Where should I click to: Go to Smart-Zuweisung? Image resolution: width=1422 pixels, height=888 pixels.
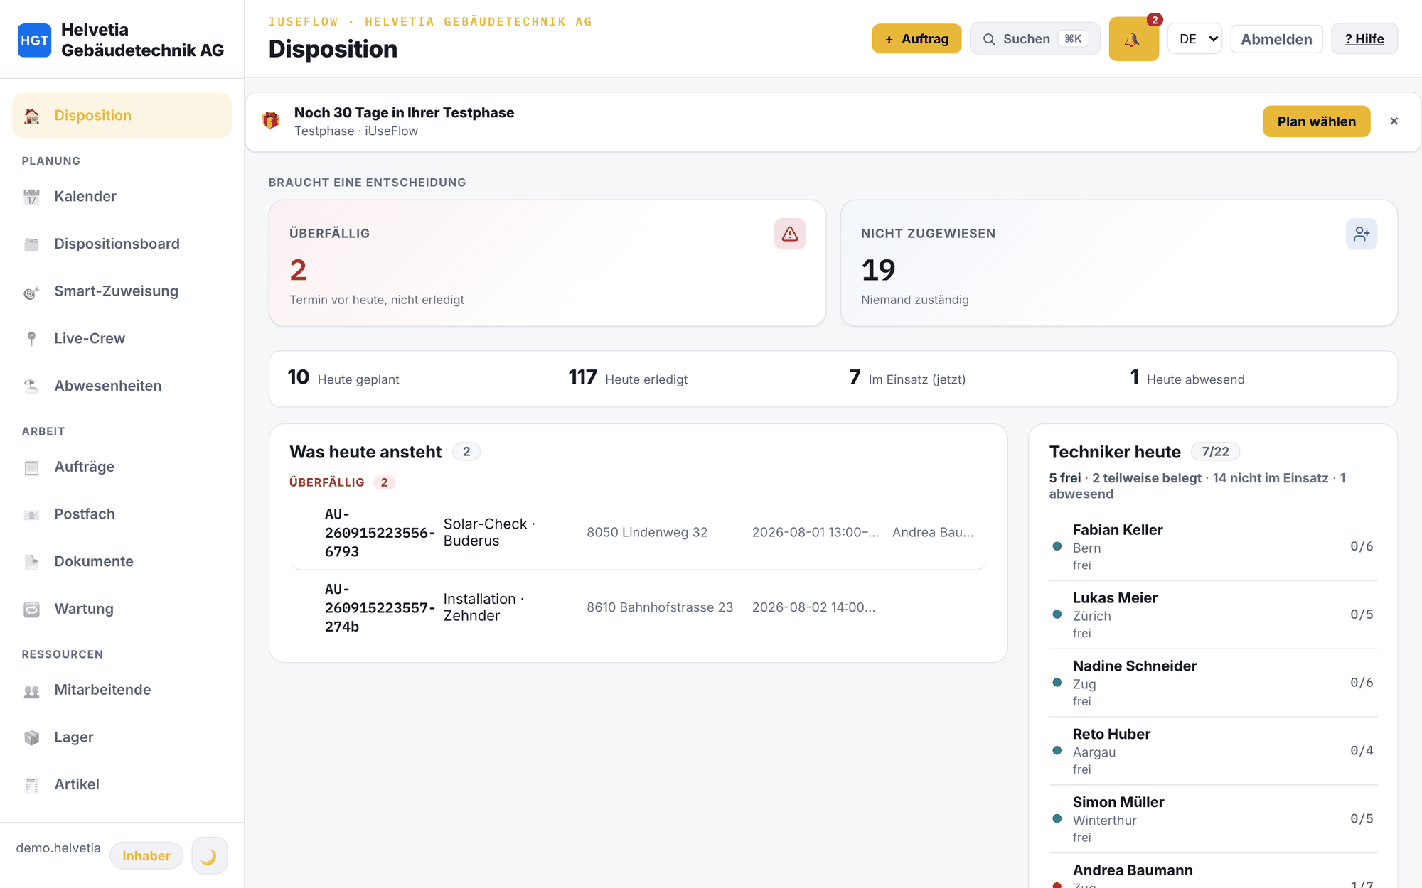(x=122, y=291)
